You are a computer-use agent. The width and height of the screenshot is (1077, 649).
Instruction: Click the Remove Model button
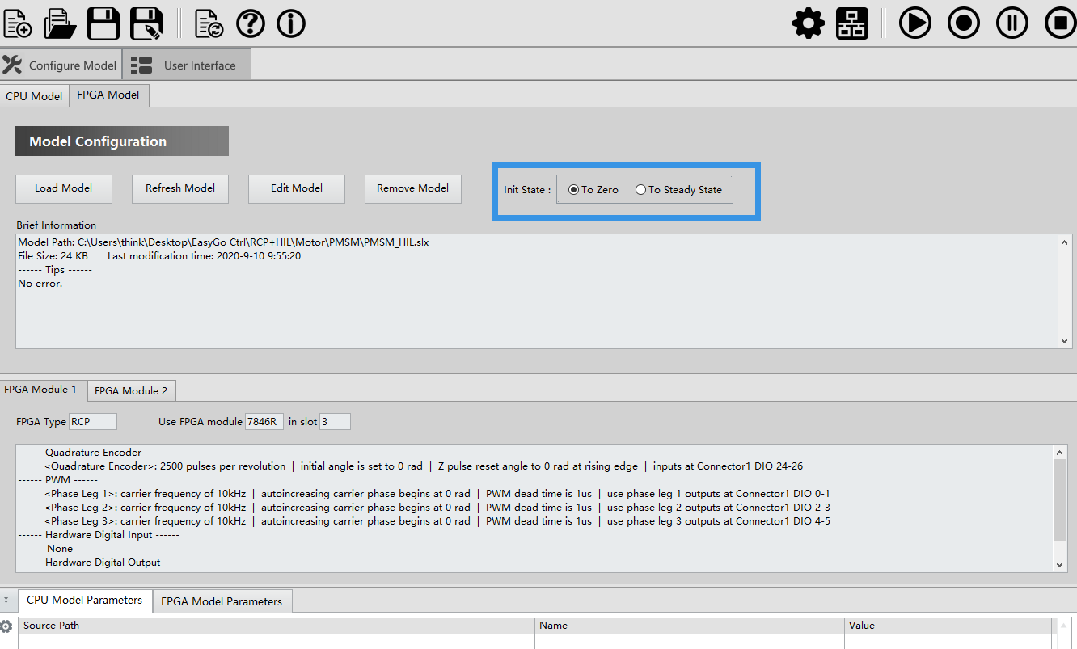click(412, 188)
